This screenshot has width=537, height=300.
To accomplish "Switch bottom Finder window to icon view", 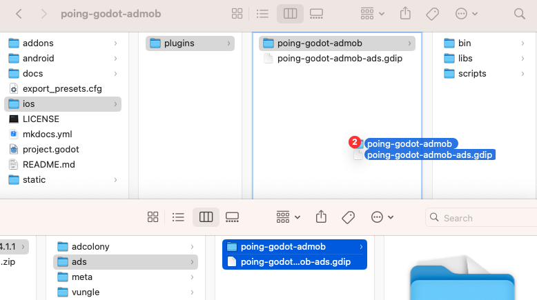I will (x=153, y=217).
